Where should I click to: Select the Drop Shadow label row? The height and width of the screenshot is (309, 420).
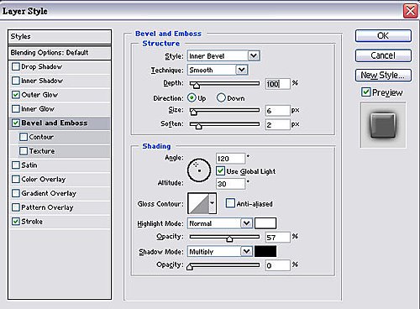42,66
